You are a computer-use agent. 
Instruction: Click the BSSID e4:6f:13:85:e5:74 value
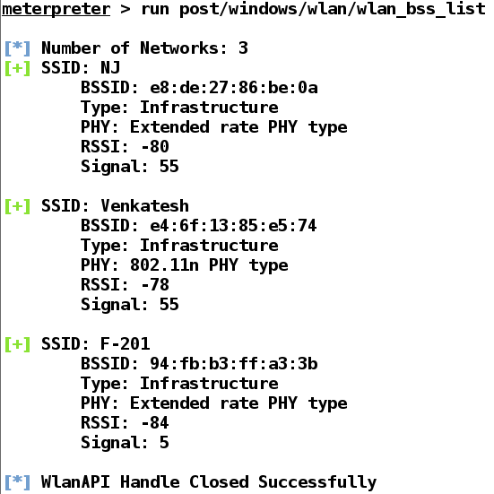233,226
